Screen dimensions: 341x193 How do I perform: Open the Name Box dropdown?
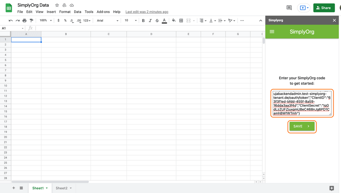coord(23,28)
